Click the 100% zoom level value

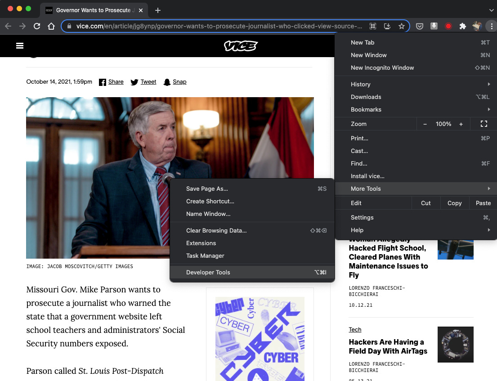tap(443, 124)
